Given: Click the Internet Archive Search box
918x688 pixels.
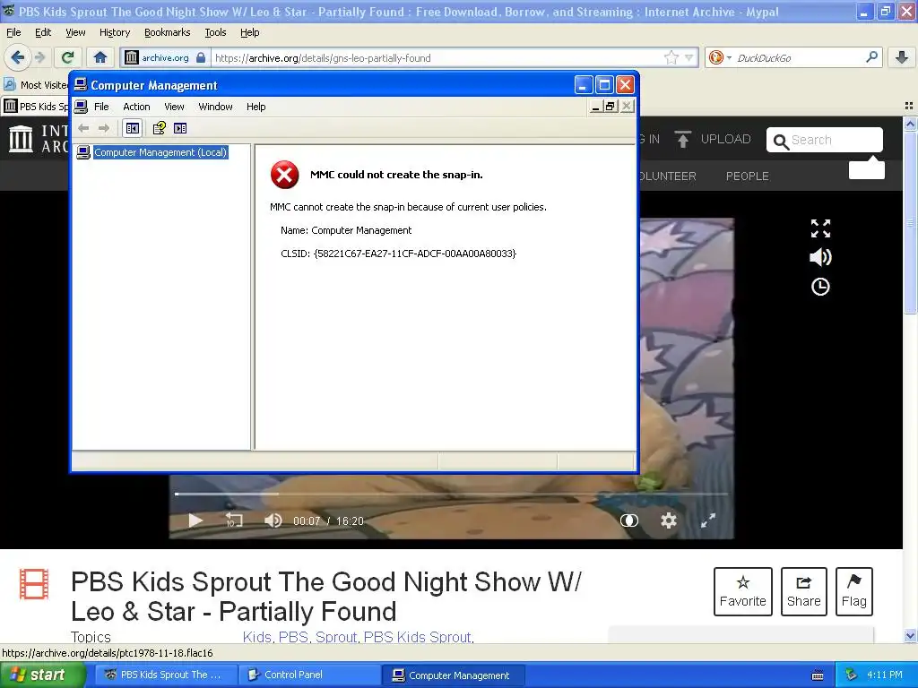Looking at the screenshot, I should pyautogui.click(x=825, y=140).
